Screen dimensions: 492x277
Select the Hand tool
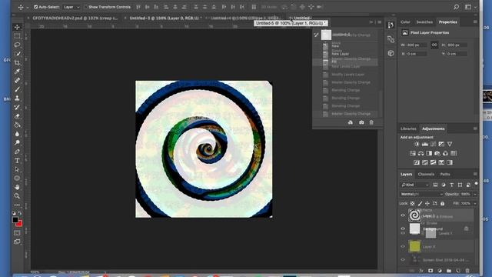[x=17, y=187]
